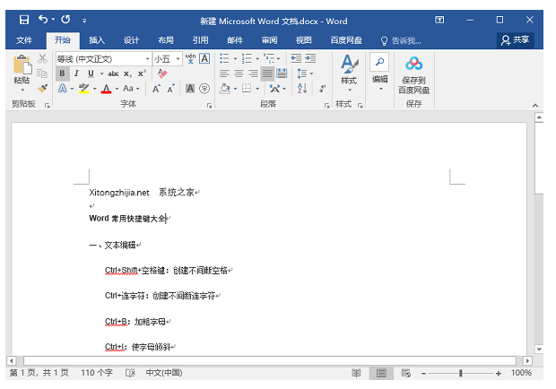Switch to the 插入 (Insert) tab

pyautogui.click(x=97, y=39)
